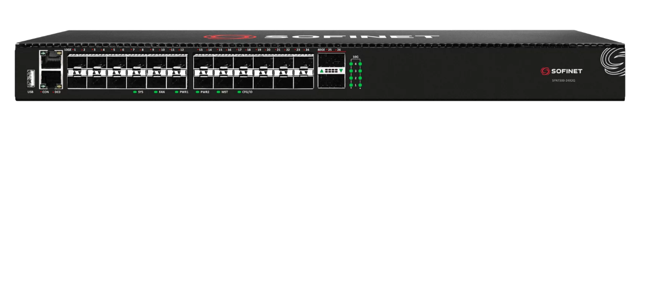Screen dimensions: 650x297
Task: Click the green MST status LED
Action: [218, 92]
